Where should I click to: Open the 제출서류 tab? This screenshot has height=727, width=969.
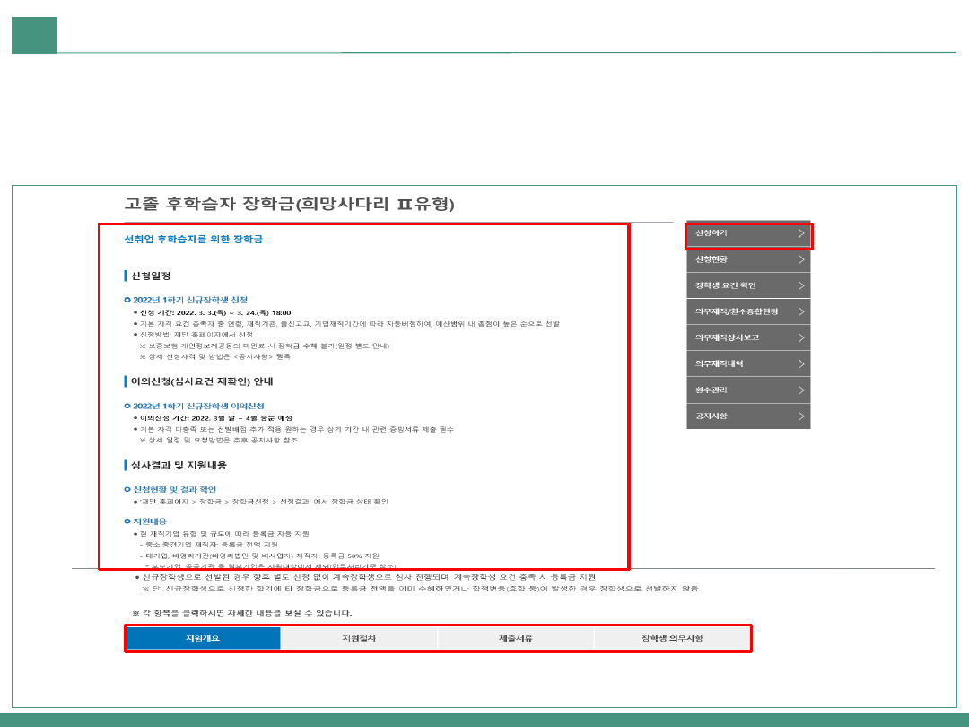[515, 638]
